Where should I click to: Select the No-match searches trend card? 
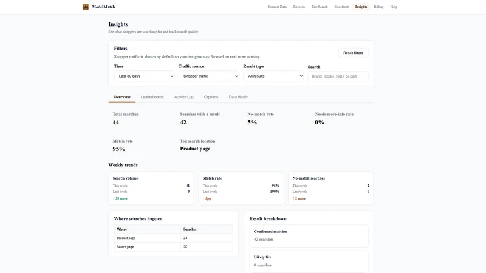coord(330,188)
